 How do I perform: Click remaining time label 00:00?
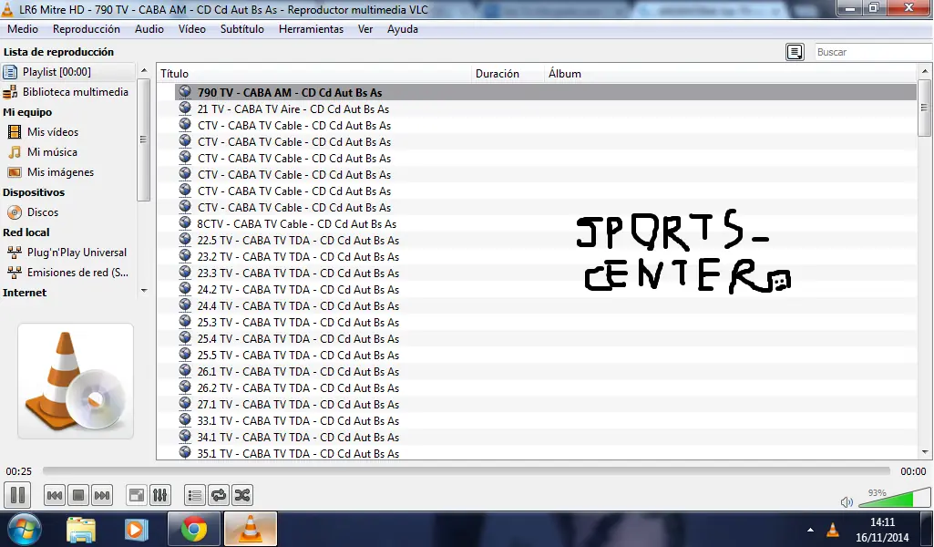[913, 471]
